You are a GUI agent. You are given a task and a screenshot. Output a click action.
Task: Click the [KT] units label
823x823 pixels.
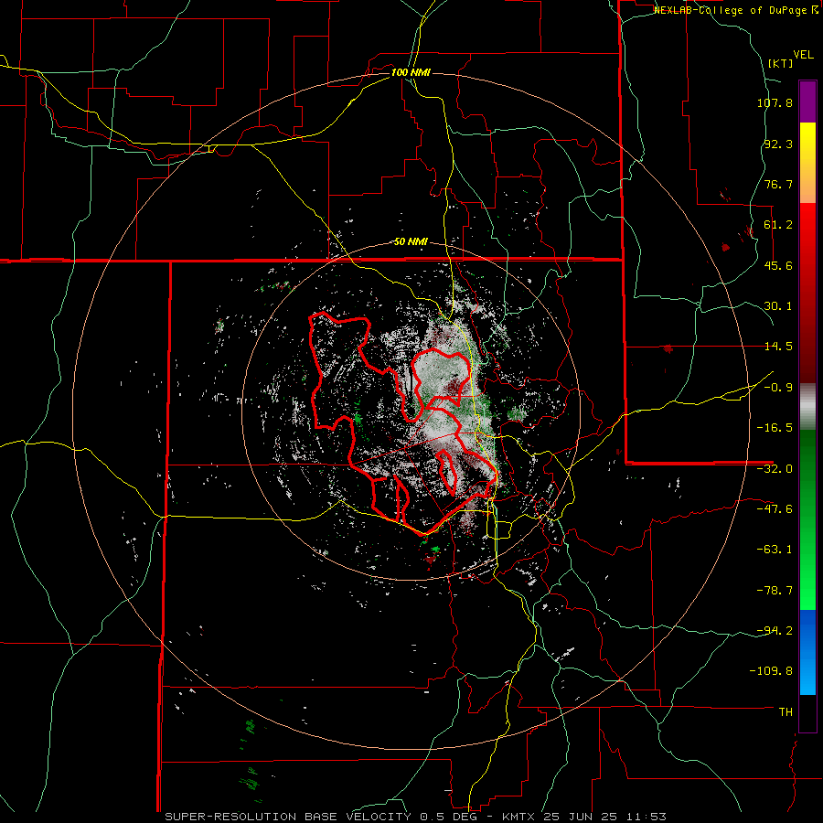point(781,63)
